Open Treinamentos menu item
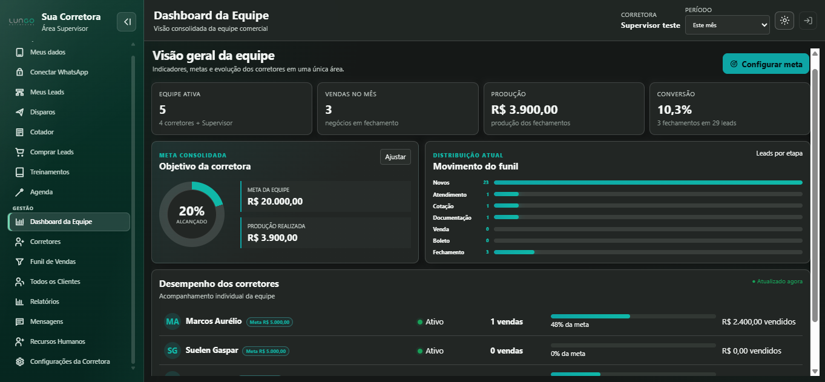Screen dimensions: 825x382 point(69,172)
